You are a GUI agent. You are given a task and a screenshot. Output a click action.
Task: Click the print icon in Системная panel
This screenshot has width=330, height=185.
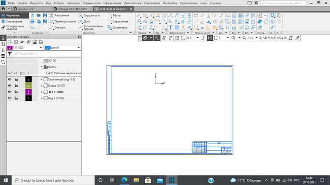point(33,22)
